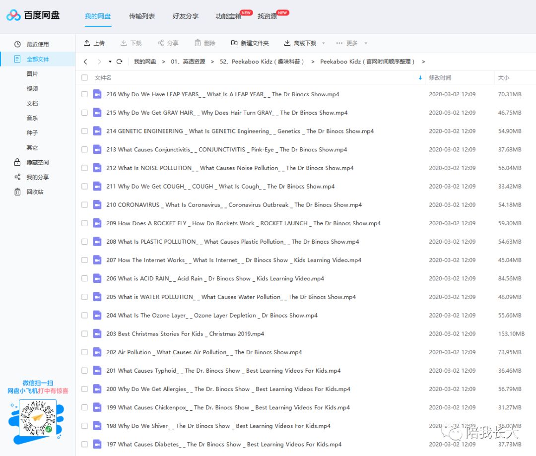536x456 pixels.
Task: Click the Baidu Netdisk logo icon
Action: point(14,15)
